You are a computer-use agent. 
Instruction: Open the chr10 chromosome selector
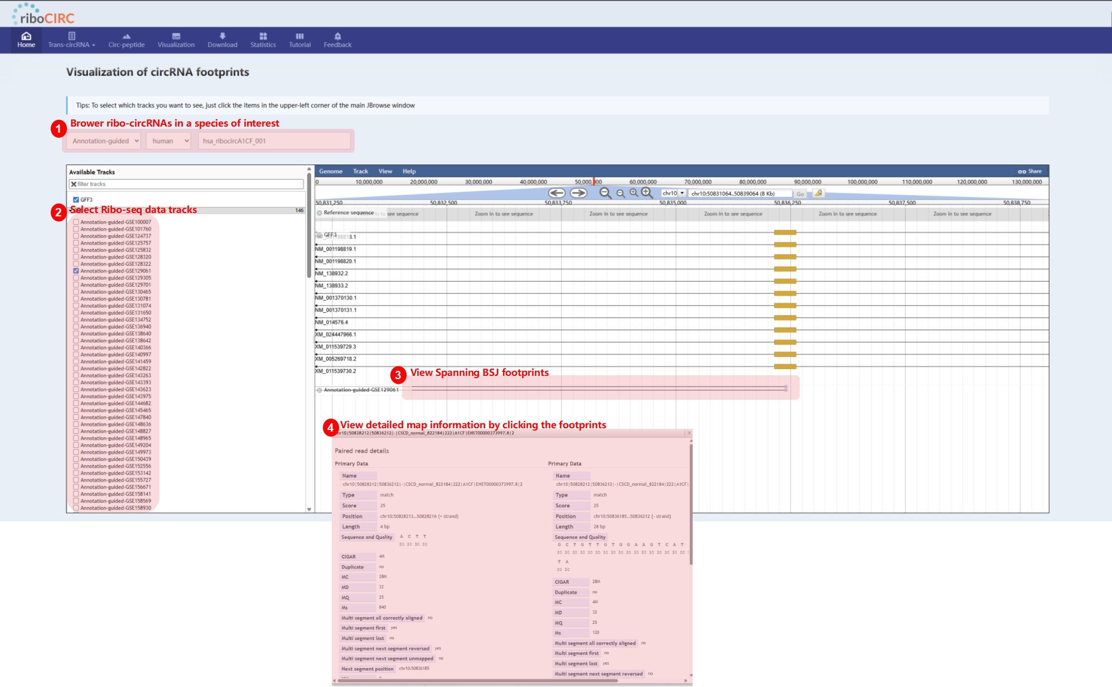coord(673,193)
